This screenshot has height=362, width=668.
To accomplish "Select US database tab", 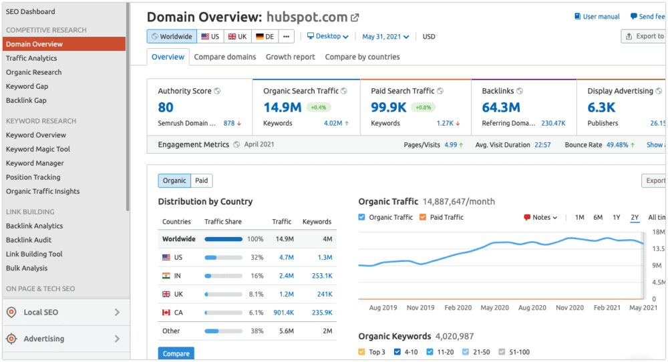I will point(210,36).
